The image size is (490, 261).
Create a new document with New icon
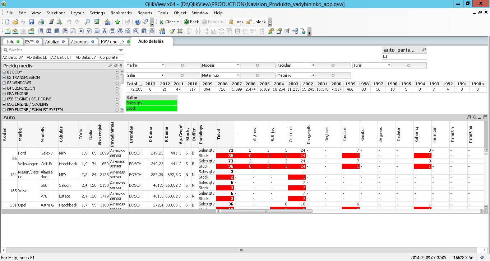[x=7, y=22]
